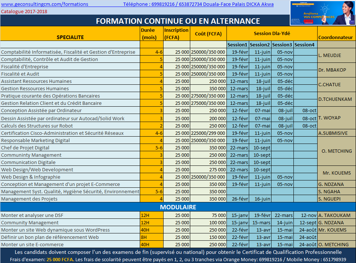Click coordinator cell 'S. NGAHA'
Screen dimensions: 356x263
point(337,191)
